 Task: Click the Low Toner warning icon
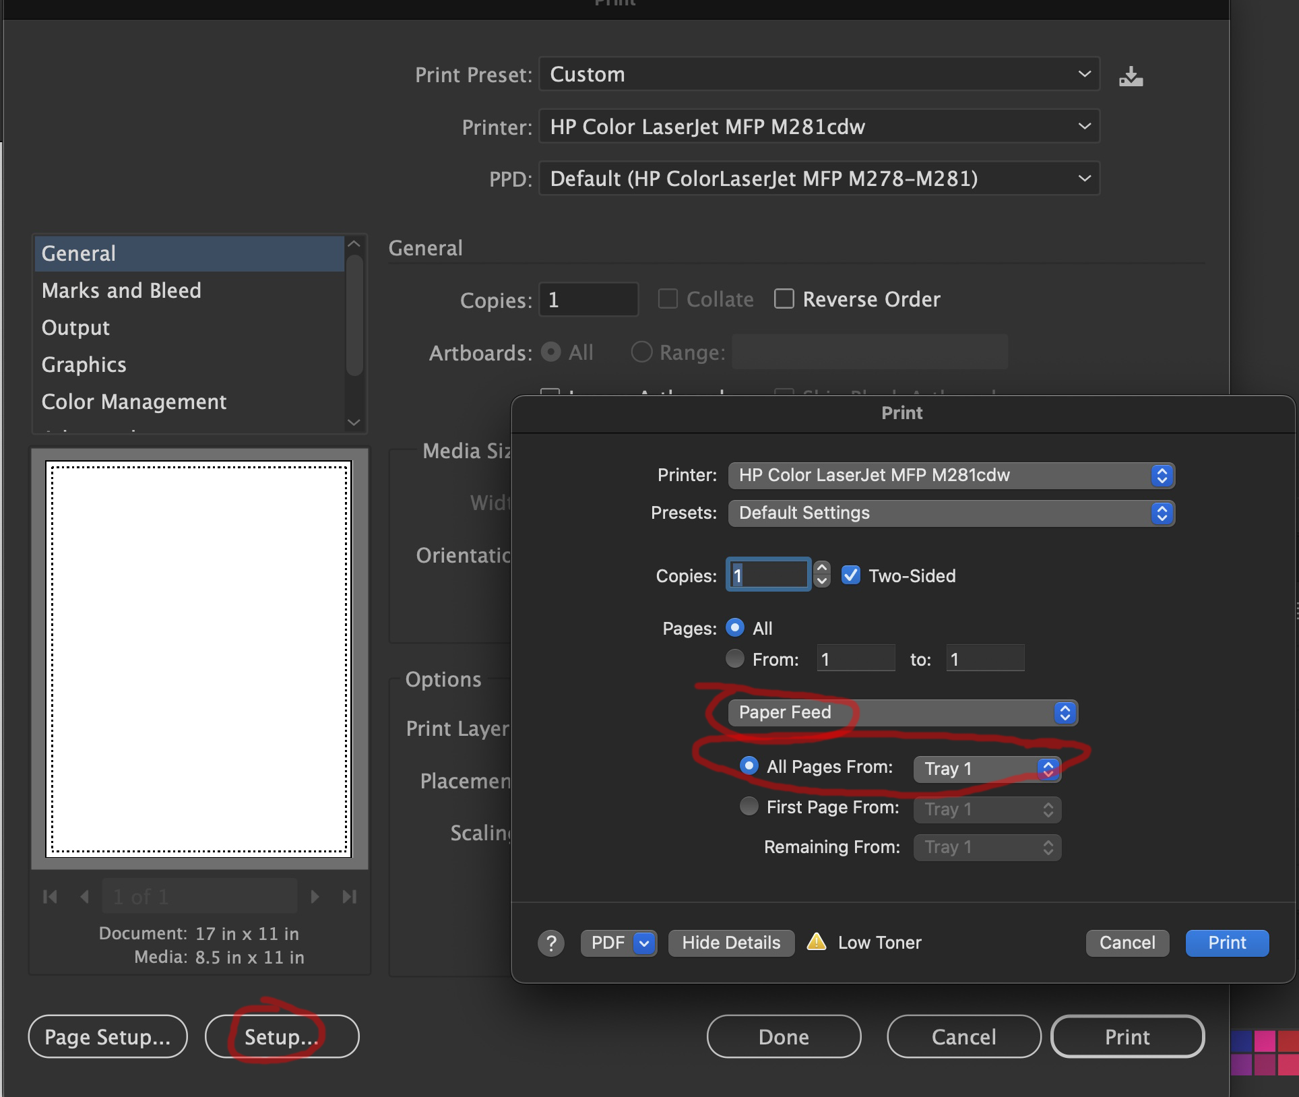pyautogui.click(x=816, y=943)
